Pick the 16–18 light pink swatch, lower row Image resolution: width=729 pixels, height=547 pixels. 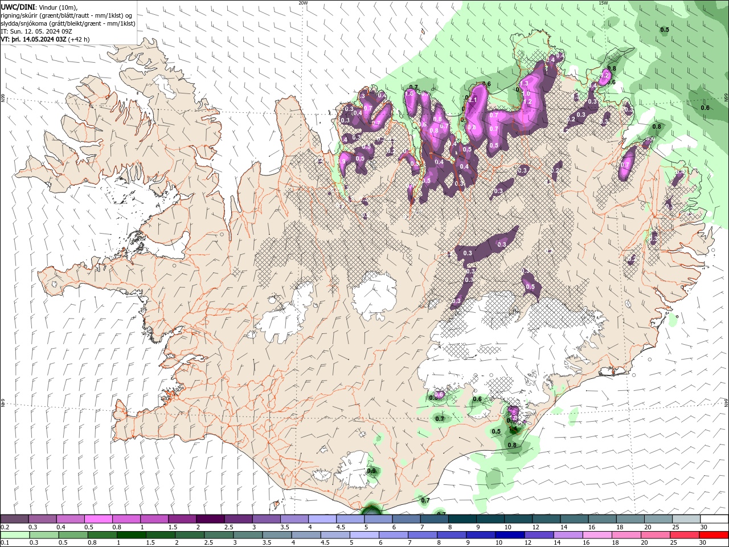click(x=597, y=535)
